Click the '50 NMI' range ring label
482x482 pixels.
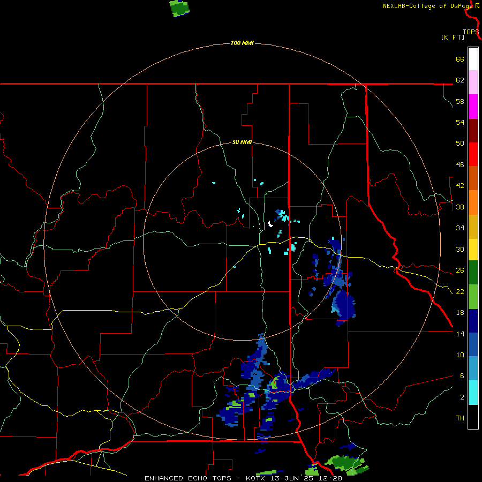242,142
